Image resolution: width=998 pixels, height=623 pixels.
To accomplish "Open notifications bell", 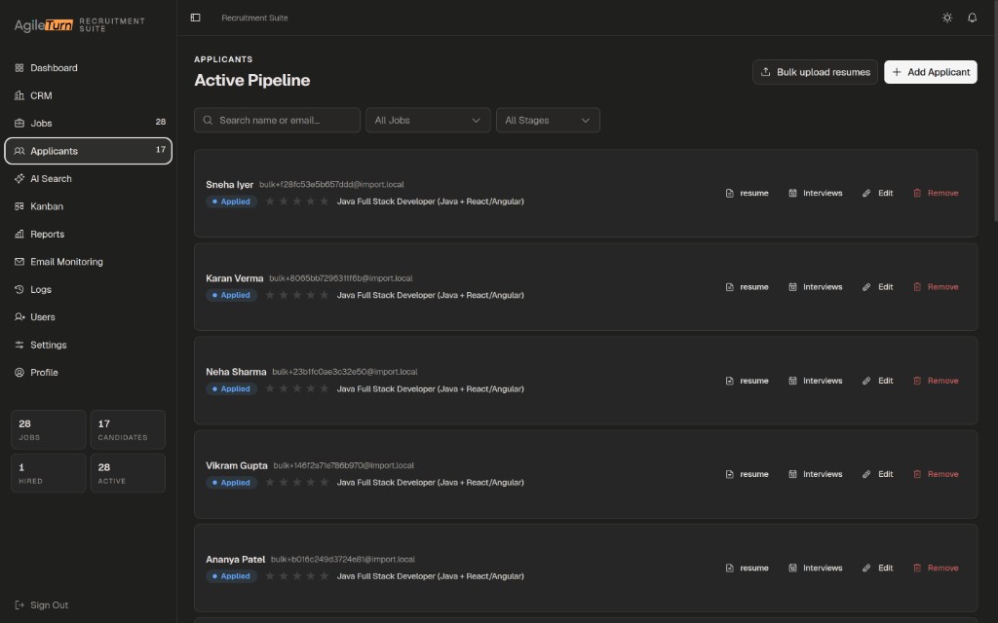I will pyautogui.click(x=972, y=18).
